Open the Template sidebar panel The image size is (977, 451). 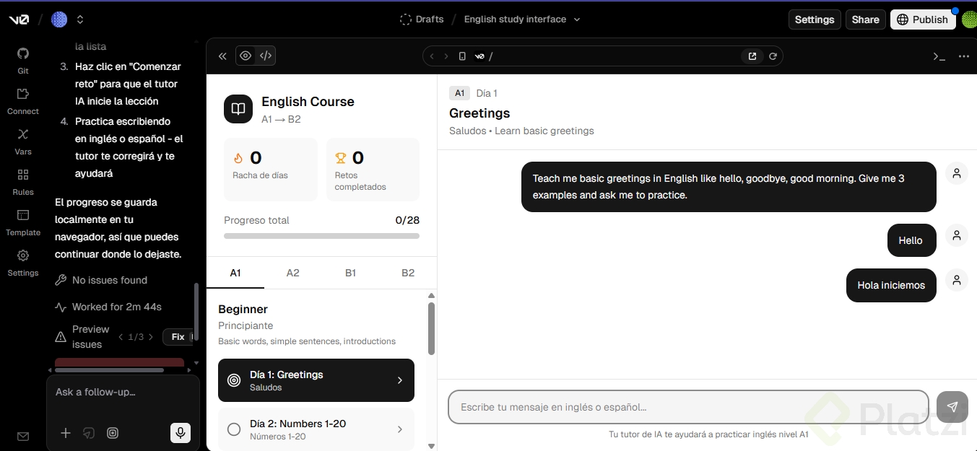tap(23, 222)
